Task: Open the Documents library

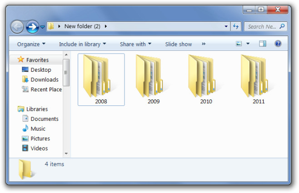Action: tap(45, 119)
